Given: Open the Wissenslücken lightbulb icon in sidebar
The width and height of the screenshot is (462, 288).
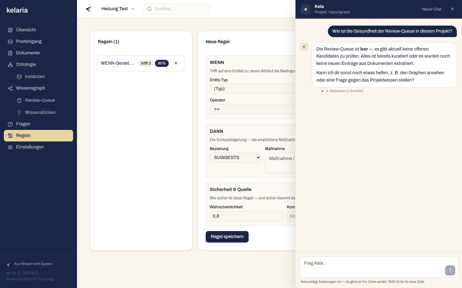Looking at the screenshot, I should coord(19,113).
